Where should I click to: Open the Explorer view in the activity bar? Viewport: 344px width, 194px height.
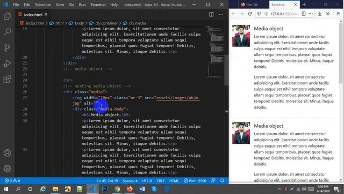click(x=7, y=16)
